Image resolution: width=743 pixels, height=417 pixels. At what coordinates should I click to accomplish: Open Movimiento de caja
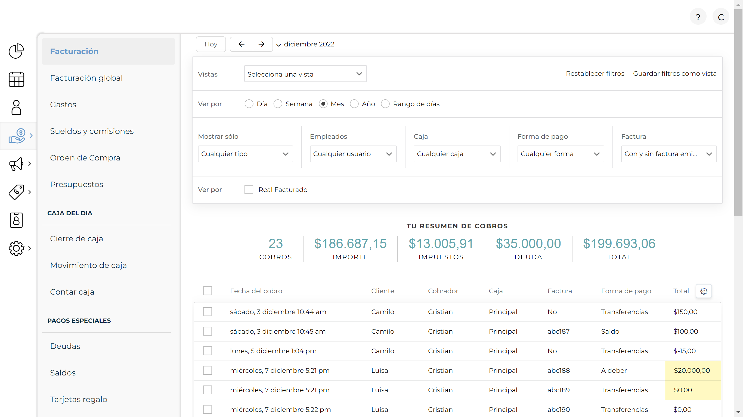tap(88, 265)
